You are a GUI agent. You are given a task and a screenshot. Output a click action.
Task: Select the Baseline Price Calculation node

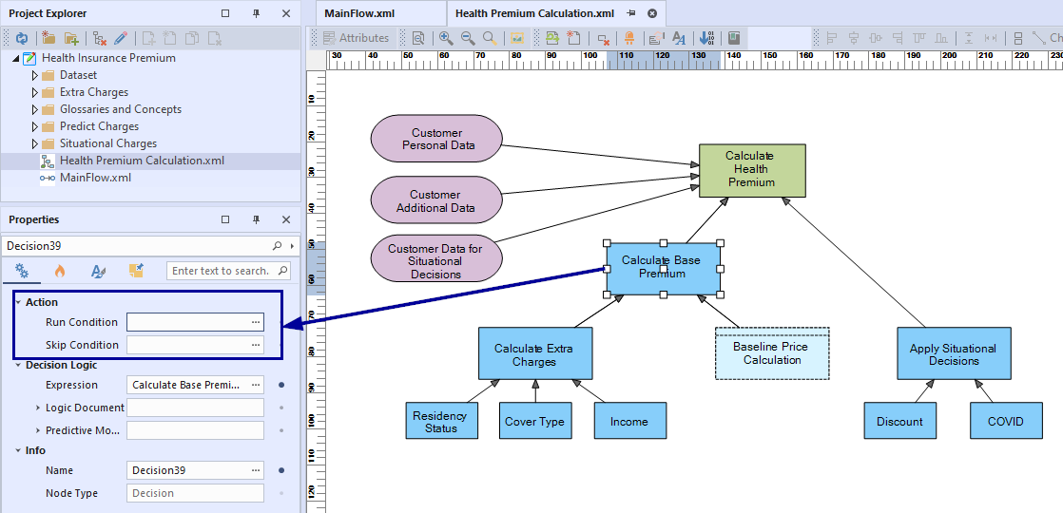tap(772, 353)
